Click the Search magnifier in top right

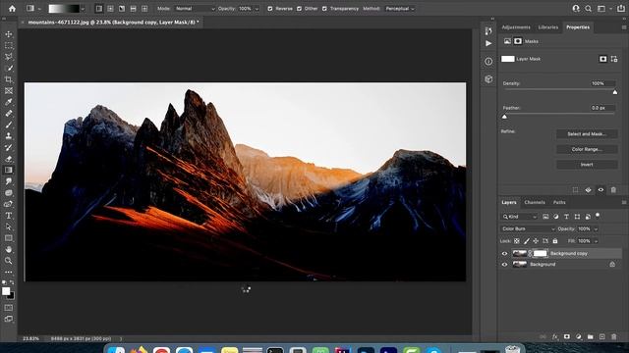pyautogui.click(x=588, y=9)
